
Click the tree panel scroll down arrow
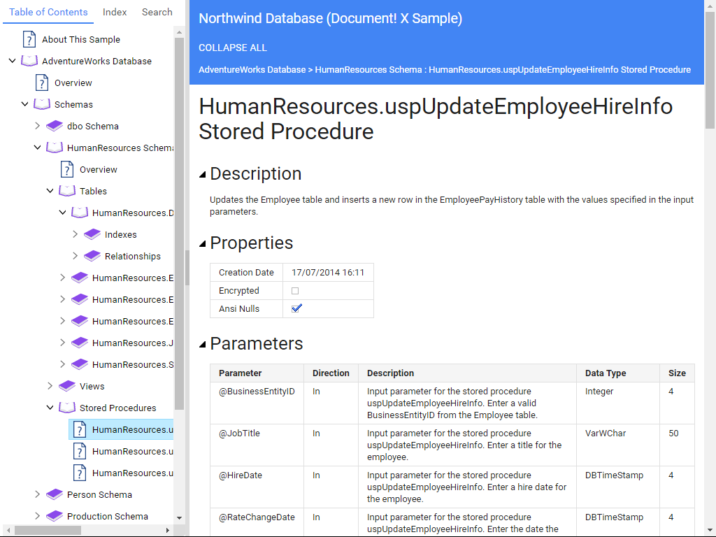pos(179,518)
